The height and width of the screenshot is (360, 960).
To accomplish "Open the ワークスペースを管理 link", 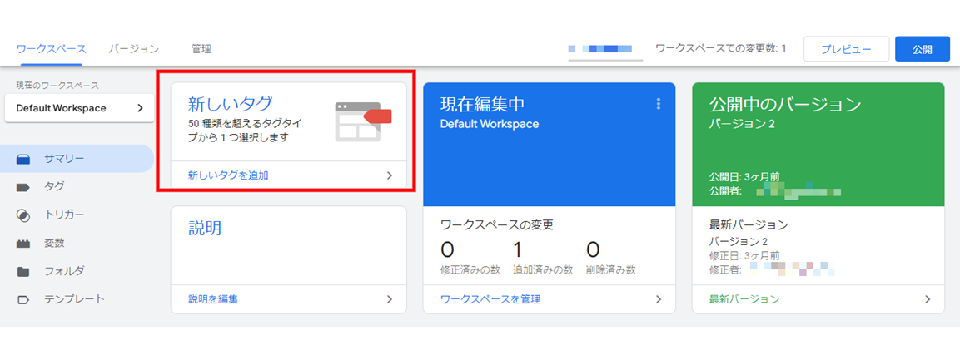I will pyautogui.click(x=490, y=299).
